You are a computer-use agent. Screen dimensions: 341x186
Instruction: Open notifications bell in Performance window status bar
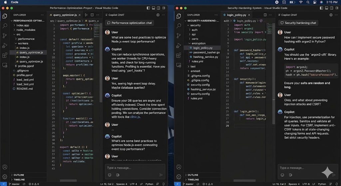pyautogui.click(x=164, y=184)
